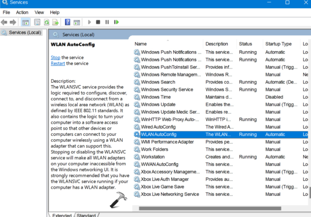Viewport: 311px width, 217px height.
Task: Select gear icon of Workstation service
Action: (x=137, y=157)
